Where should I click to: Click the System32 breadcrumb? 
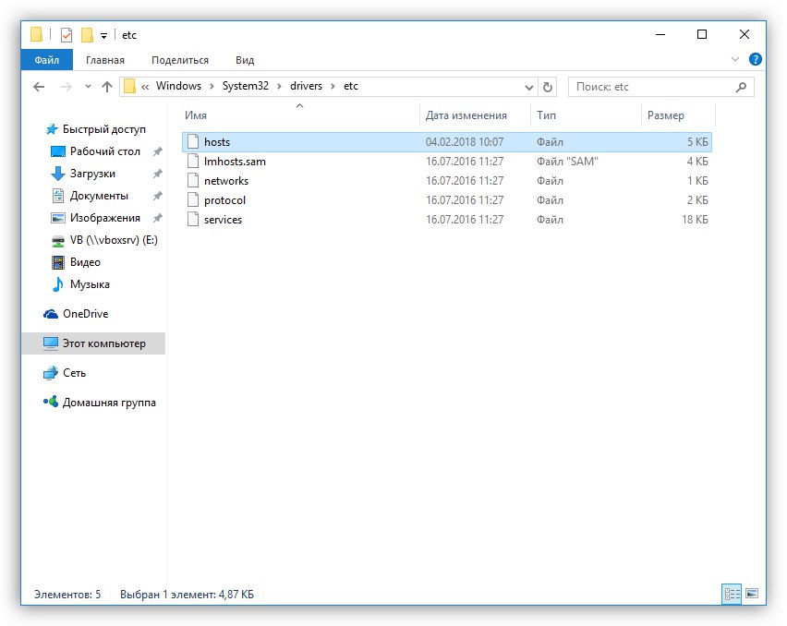tap(246, 86)
